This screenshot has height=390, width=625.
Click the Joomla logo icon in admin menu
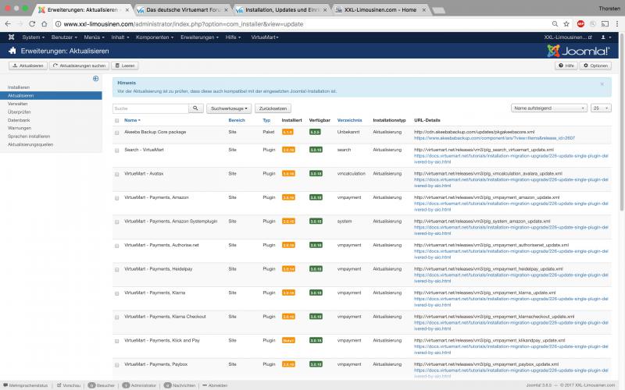click(x=11, y=37)
